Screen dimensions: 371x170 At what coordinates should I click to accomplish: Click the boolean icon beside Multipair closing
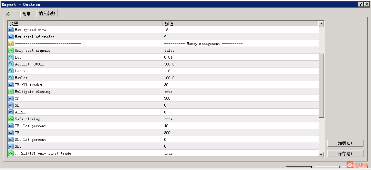click(x=11, y=92)
